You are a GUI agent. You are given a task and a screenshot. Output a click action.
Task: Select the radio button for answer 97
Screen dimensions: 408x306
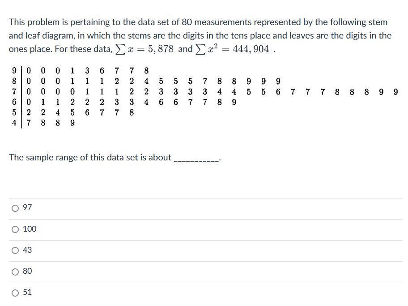[x=14, y=207]
